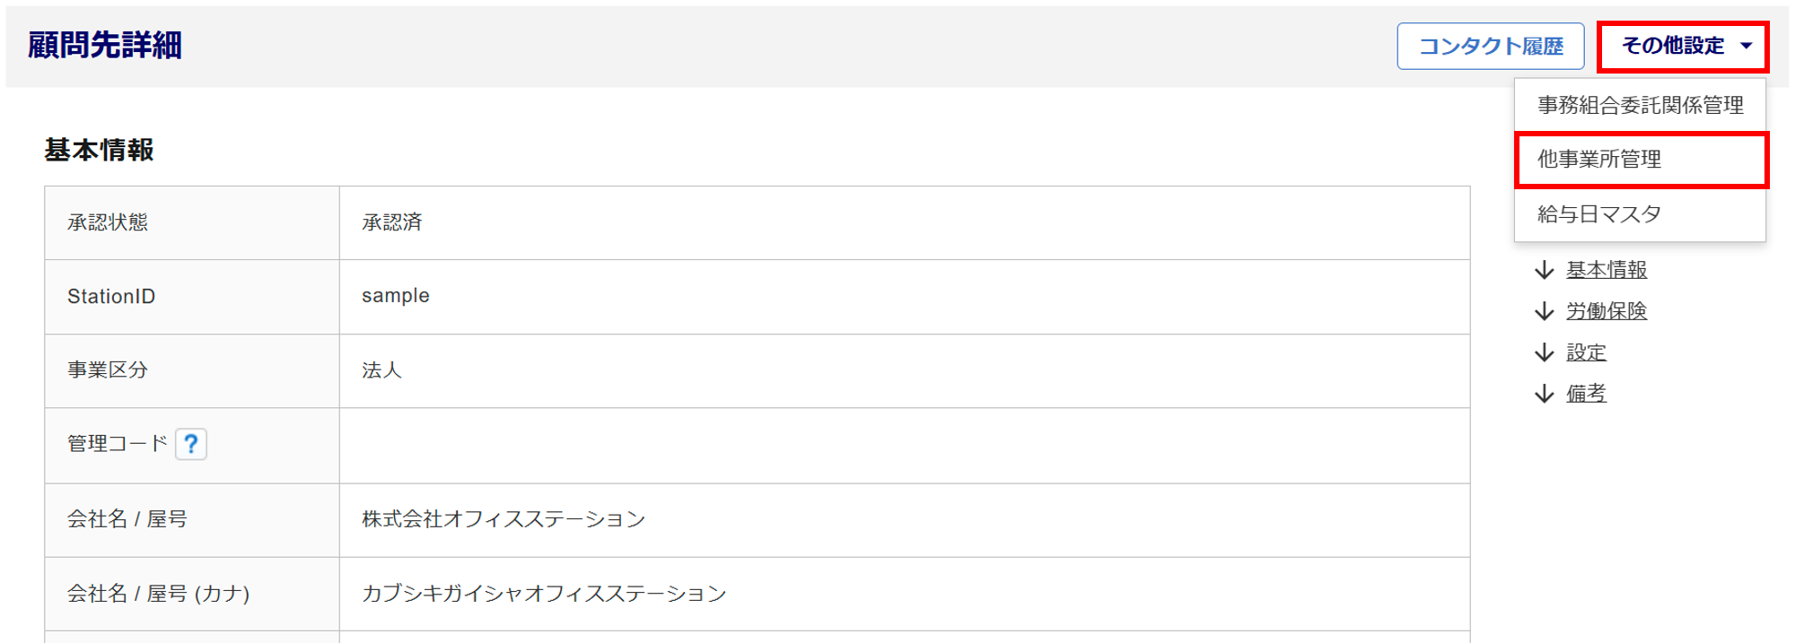Click down arrow icon beside 設定 link
This screenshot has width=1795, height=643.
[x=1544, y=352]
